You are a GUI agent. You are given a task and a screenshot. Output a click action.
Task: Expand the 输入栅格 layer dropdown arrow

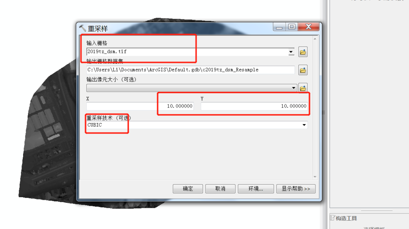(x=291, y=52)
